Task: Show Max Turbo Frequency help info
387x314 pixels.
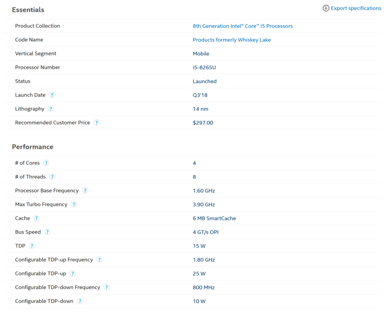Action: (x=74, y=204)
